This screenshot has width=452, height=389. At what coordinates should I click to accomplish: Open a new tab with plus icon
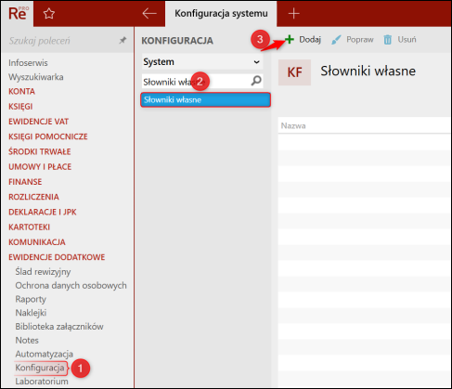pos(293,14)
